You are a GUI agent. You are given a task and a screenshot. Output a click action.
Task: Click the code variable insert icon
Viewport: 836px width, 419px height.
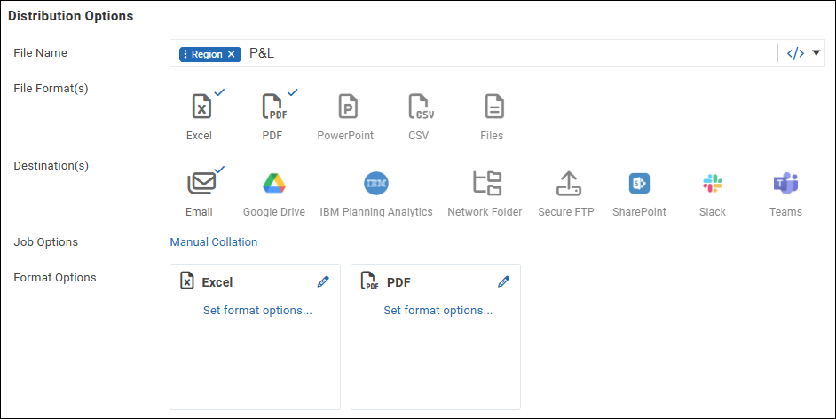click(796, 53)
